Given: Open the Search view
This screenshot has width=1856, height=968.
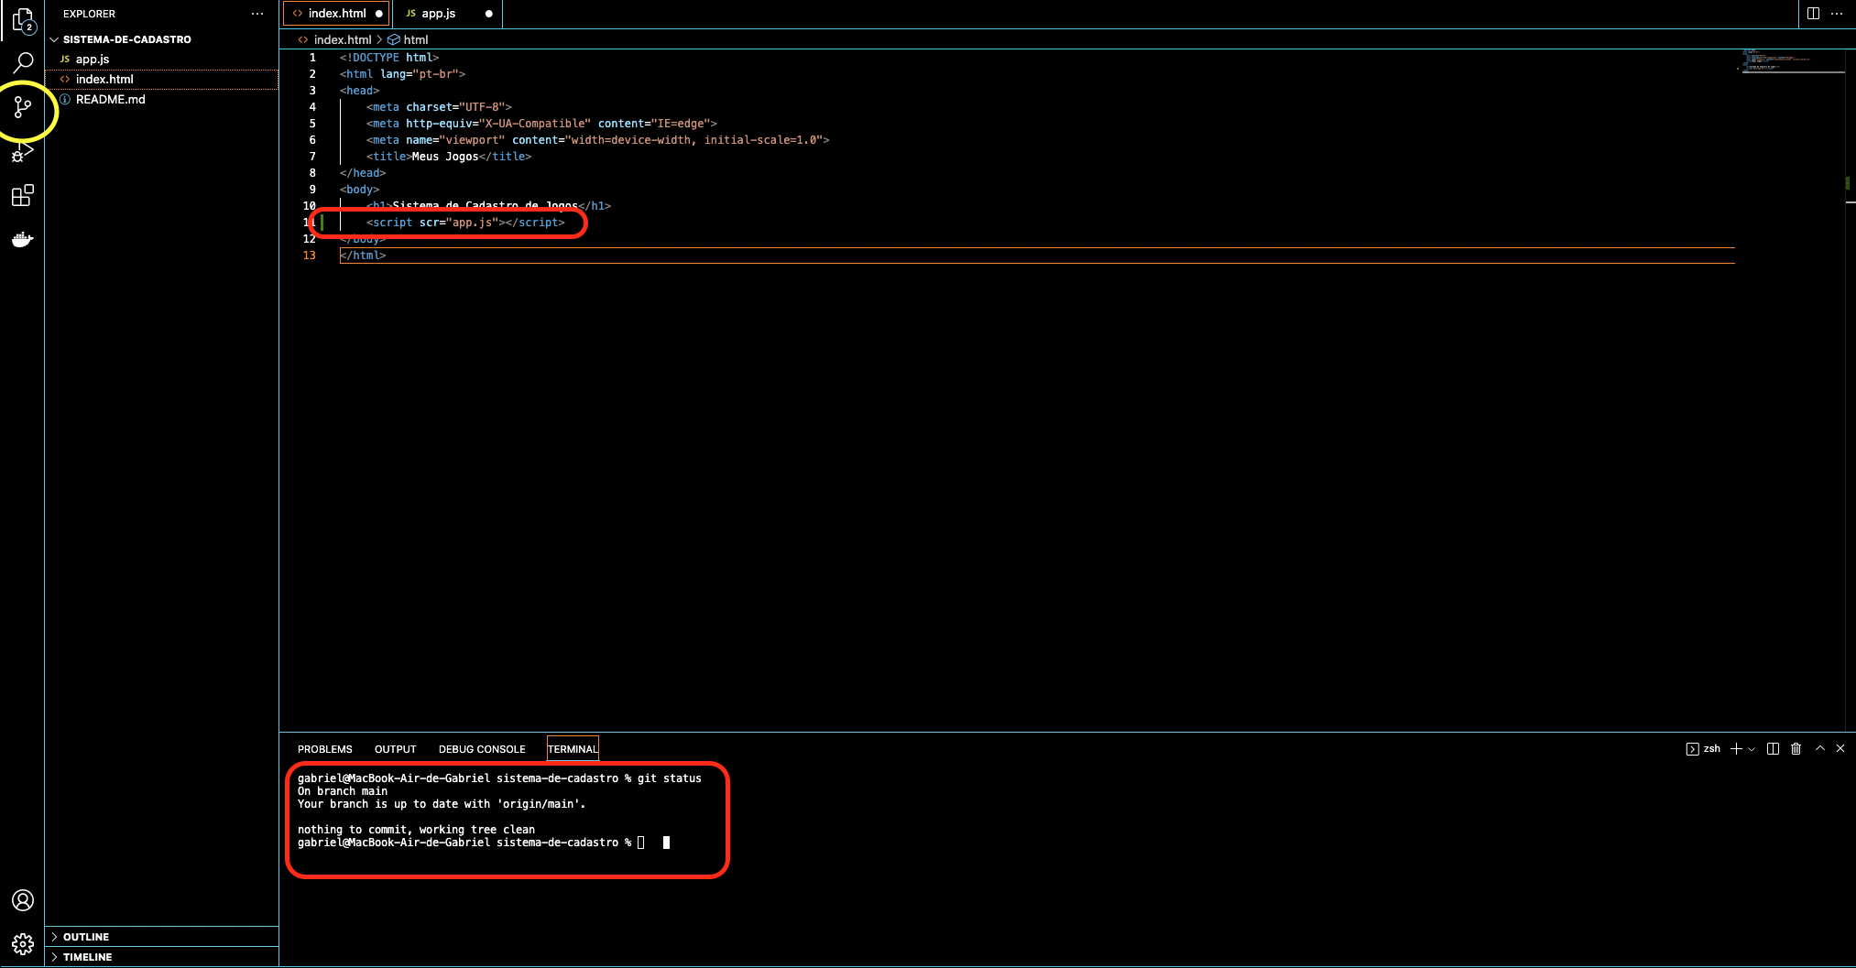Looking at the screenshot, I should 23,62.
